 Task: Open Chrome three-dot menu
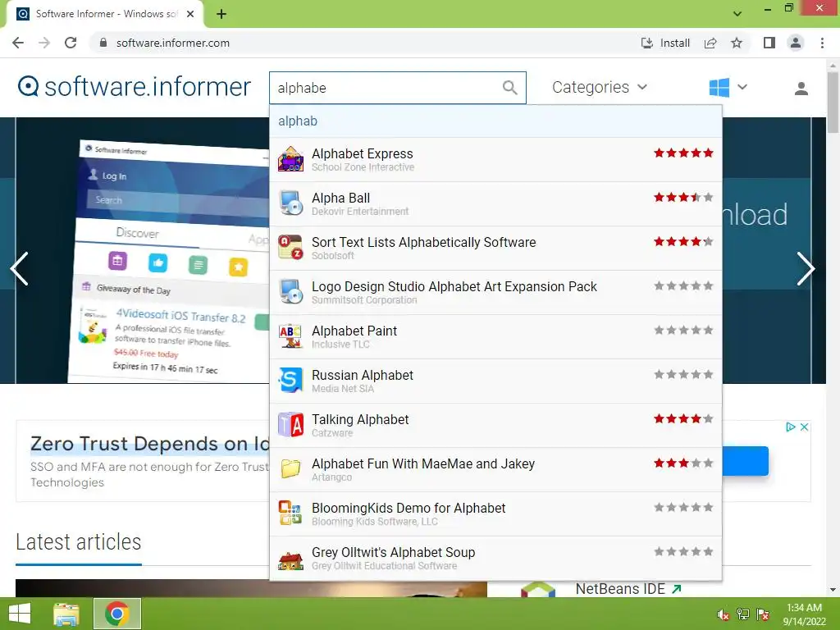pyautogui.click(x=822, y=43)
